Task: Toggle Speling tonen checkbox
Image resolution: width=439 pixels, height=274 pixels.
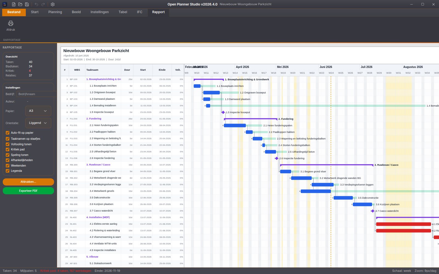Action: 8,155
